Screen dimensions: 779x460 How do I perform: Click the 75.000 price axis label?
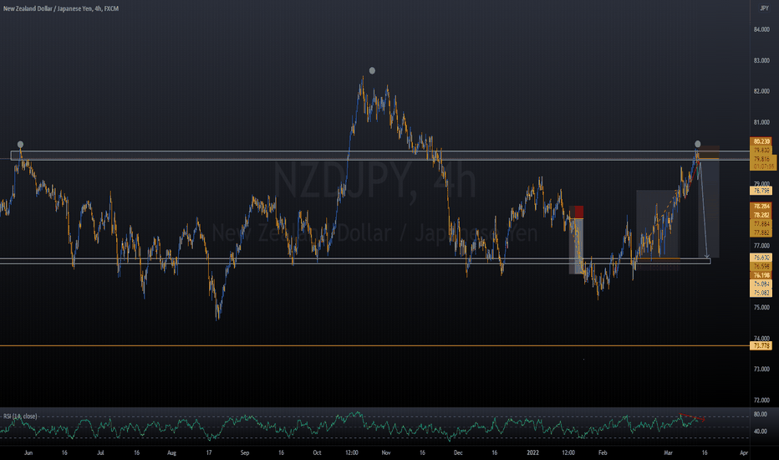(761, 307)
